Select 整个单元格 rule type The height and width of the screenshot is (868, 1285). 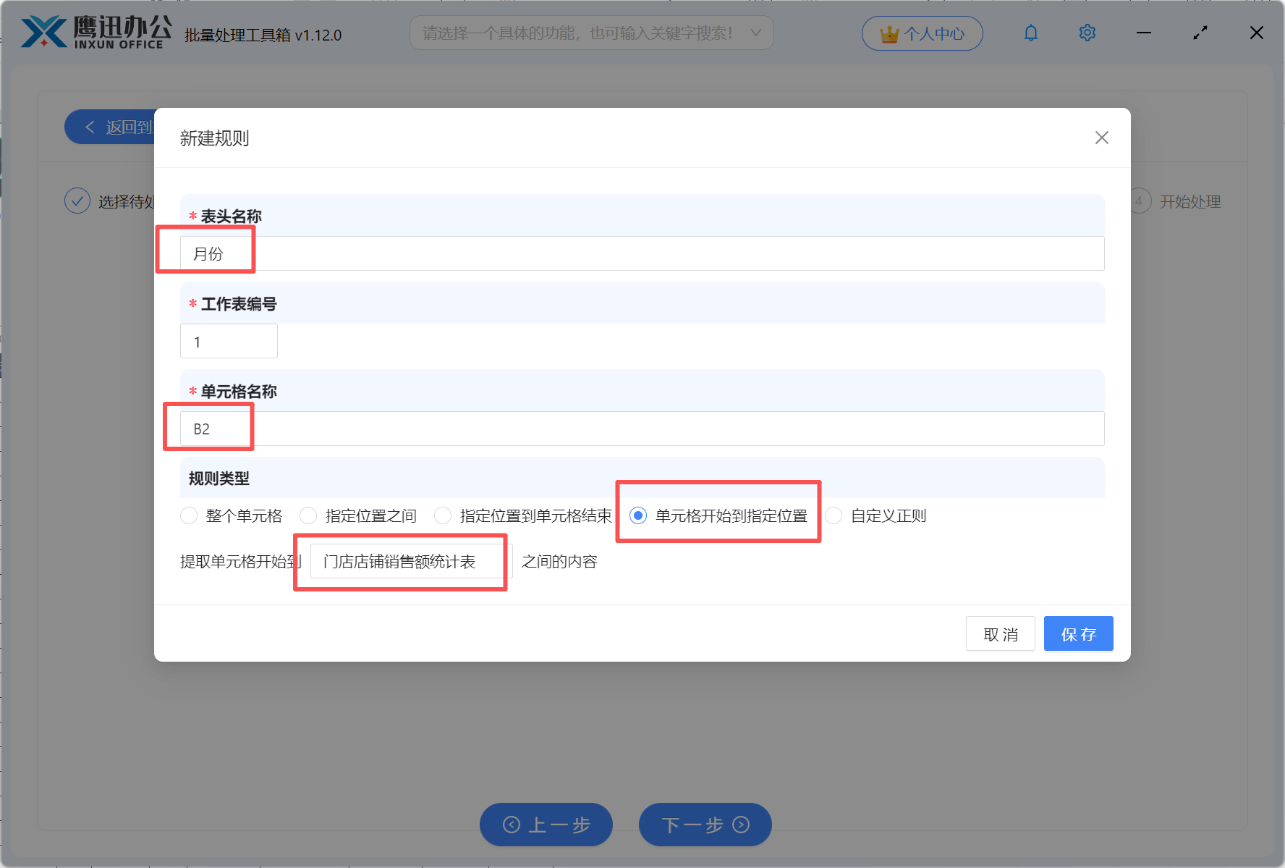[189, 515]
